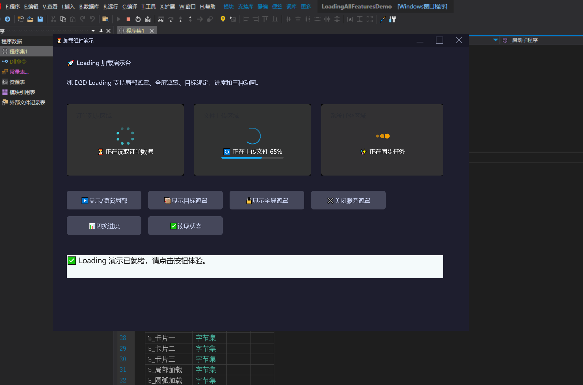
Task: Click the 显示/隐藏局部 button
Action: pos(104,200)
